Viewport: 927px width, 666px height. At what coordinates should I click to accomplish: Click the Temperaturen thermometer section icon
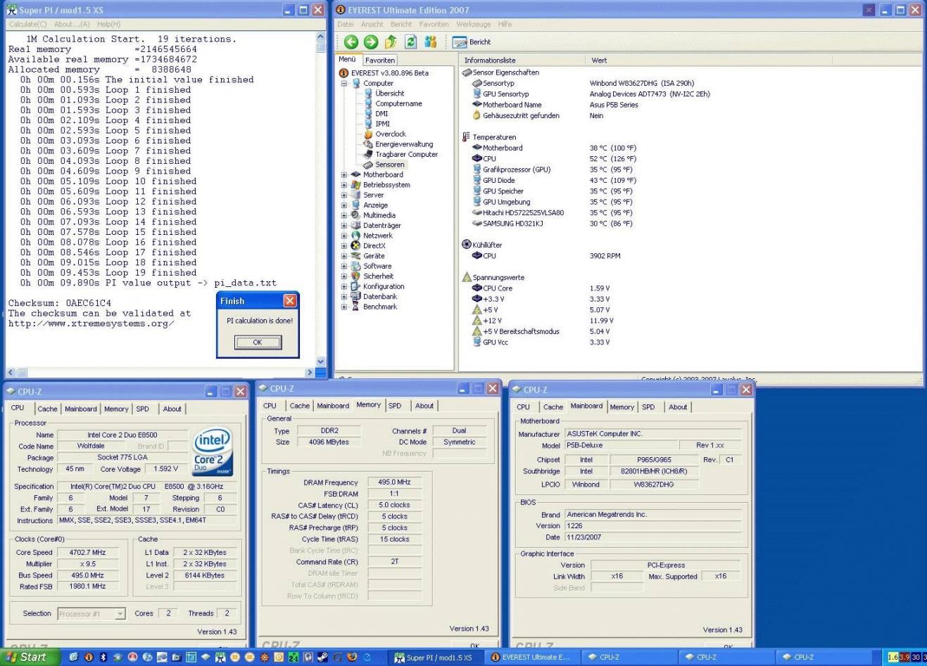(466, 137)
